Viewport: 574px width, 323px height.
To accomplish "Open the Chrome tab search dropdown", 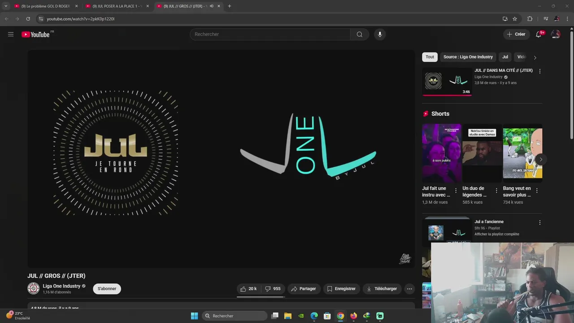I will point(6,6).
